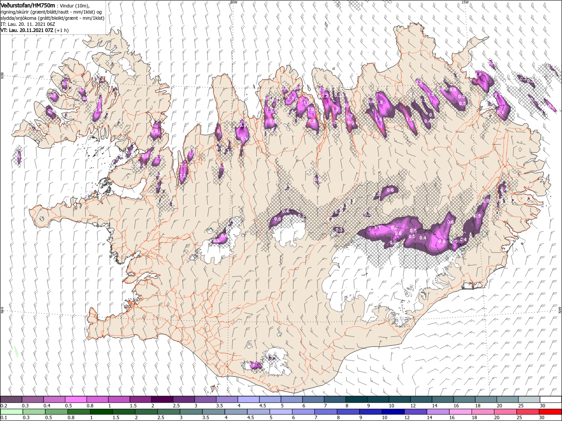The height and width of the screenshot is (421, 562).
Task: Click the 'slydda/snjókoma' description text
Action: [x=18, y=18]
